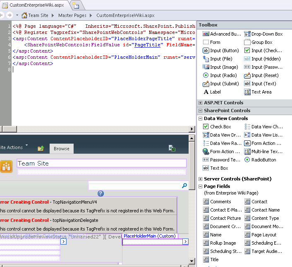Click the navigate forward arrow button
Image resolution: width=292 pixels, height=267 pixels.
10,15
